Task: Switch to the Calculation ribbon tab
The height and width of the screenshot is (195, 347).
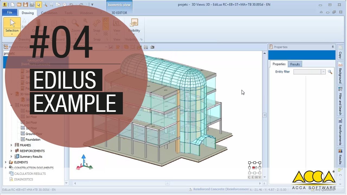Action: point(49,13)
